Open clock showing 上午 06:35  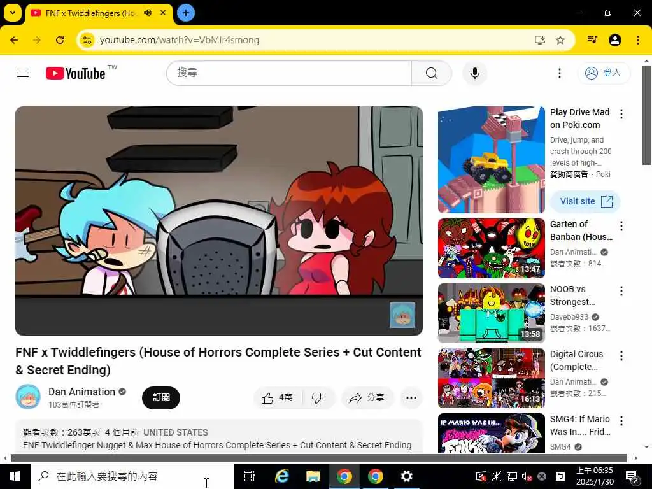(x=595, y=476)
